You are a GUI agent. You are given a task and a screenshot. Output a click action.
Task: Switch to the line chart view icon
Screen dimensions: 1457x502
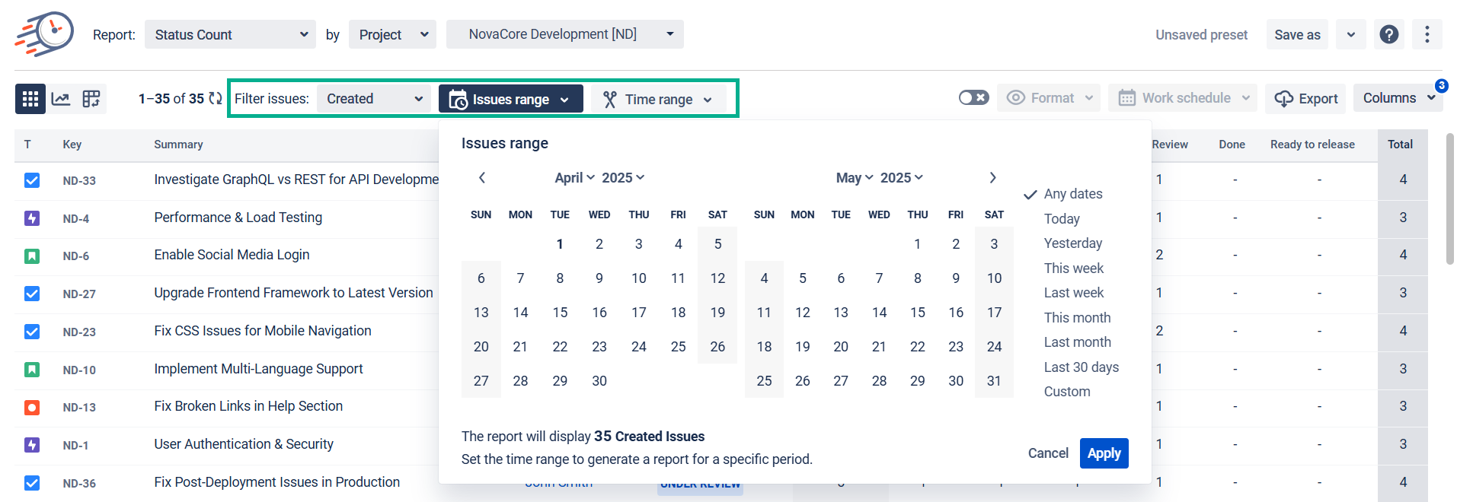pyautogui.click(x=61, y=99)
